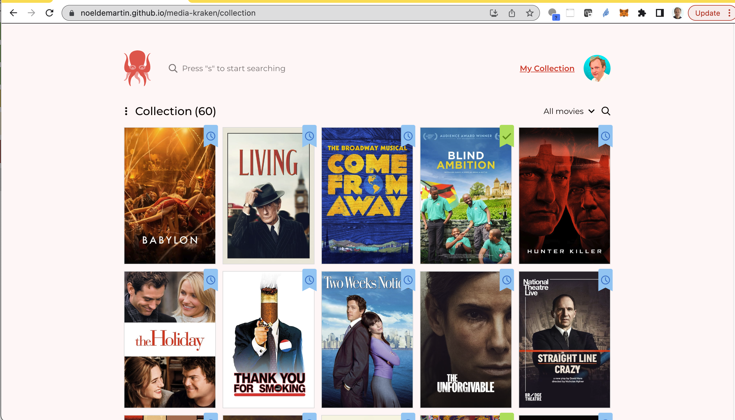Focus the 'Press s to start searching' field
The width and height of the screenshot is (735, 420).
tap(233, 68)
